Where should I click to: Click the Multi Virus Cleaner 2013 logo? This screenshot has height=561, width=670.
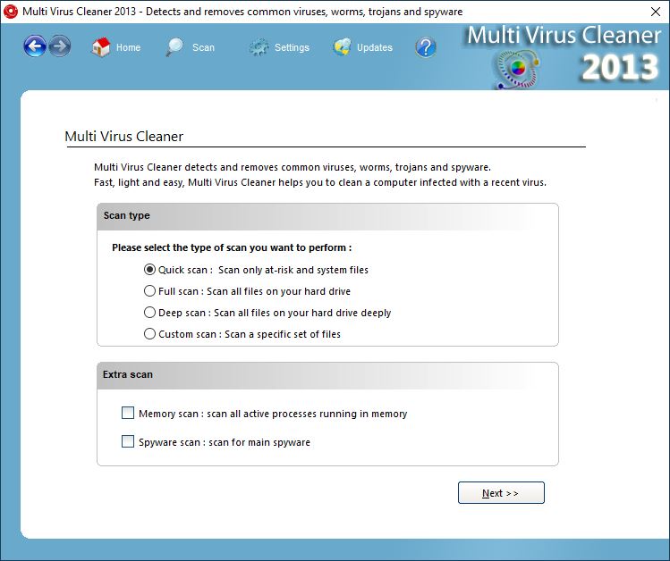(563, 56)
